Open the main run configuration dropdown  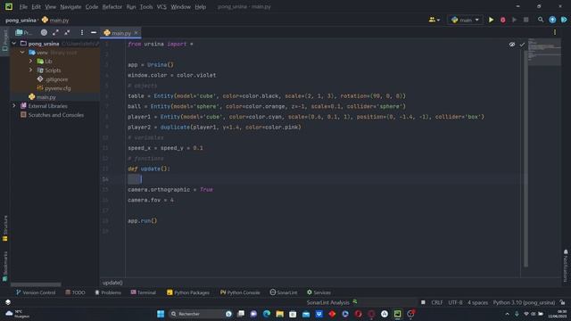(x=465, y=20)
